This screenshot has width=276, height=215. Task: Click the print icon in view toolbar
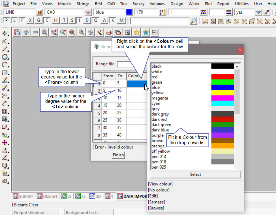click(108, 33)
